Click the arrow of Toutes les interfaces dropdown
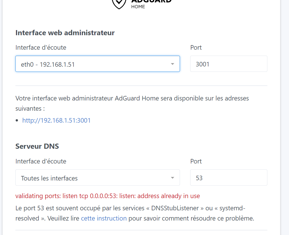The width and height of the screenshot is (289, 235). click(x=172, y=178)
